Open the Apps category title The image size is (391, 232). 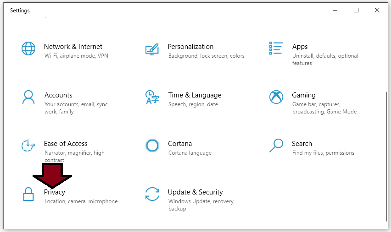coord(300,47)
